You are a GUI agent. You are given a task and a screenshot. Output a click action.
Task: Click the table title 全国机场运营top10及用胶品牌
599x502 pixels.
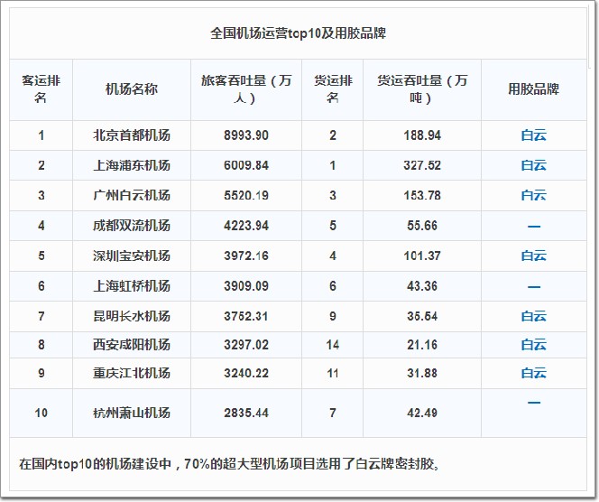tap(299, 33)
